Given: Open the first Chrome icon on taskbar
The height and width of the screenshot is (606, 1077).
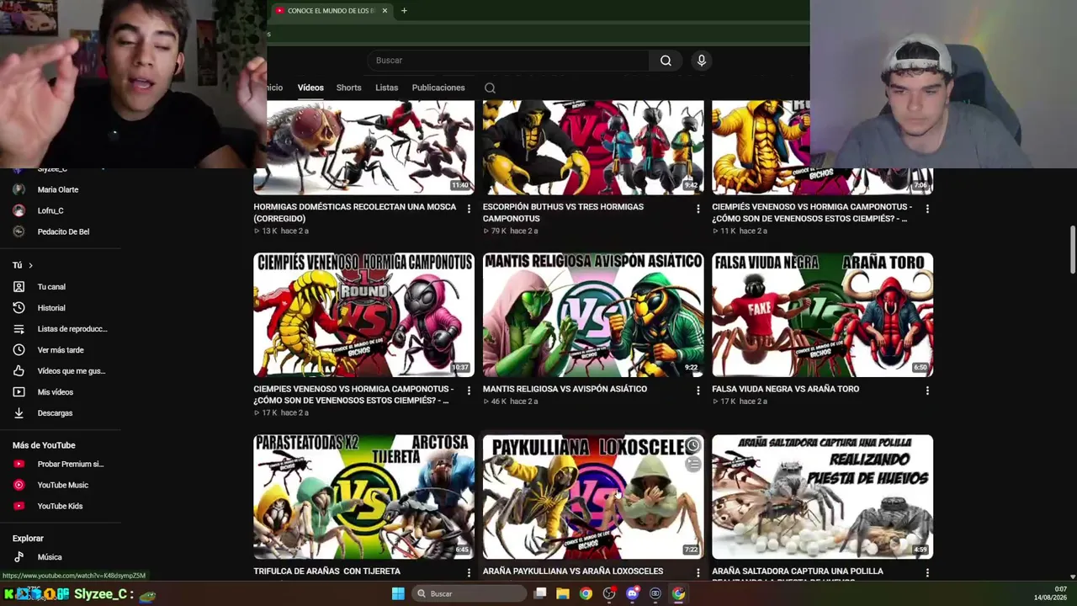Looking at the screenshot, I should coord(586,593).
